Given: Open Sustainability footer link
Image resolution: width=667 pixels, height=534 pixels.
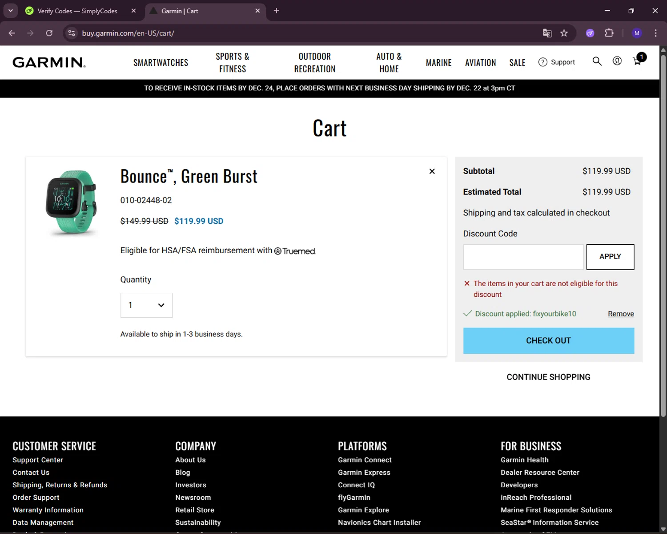Looking at the screenshot, I should point(198,522).
